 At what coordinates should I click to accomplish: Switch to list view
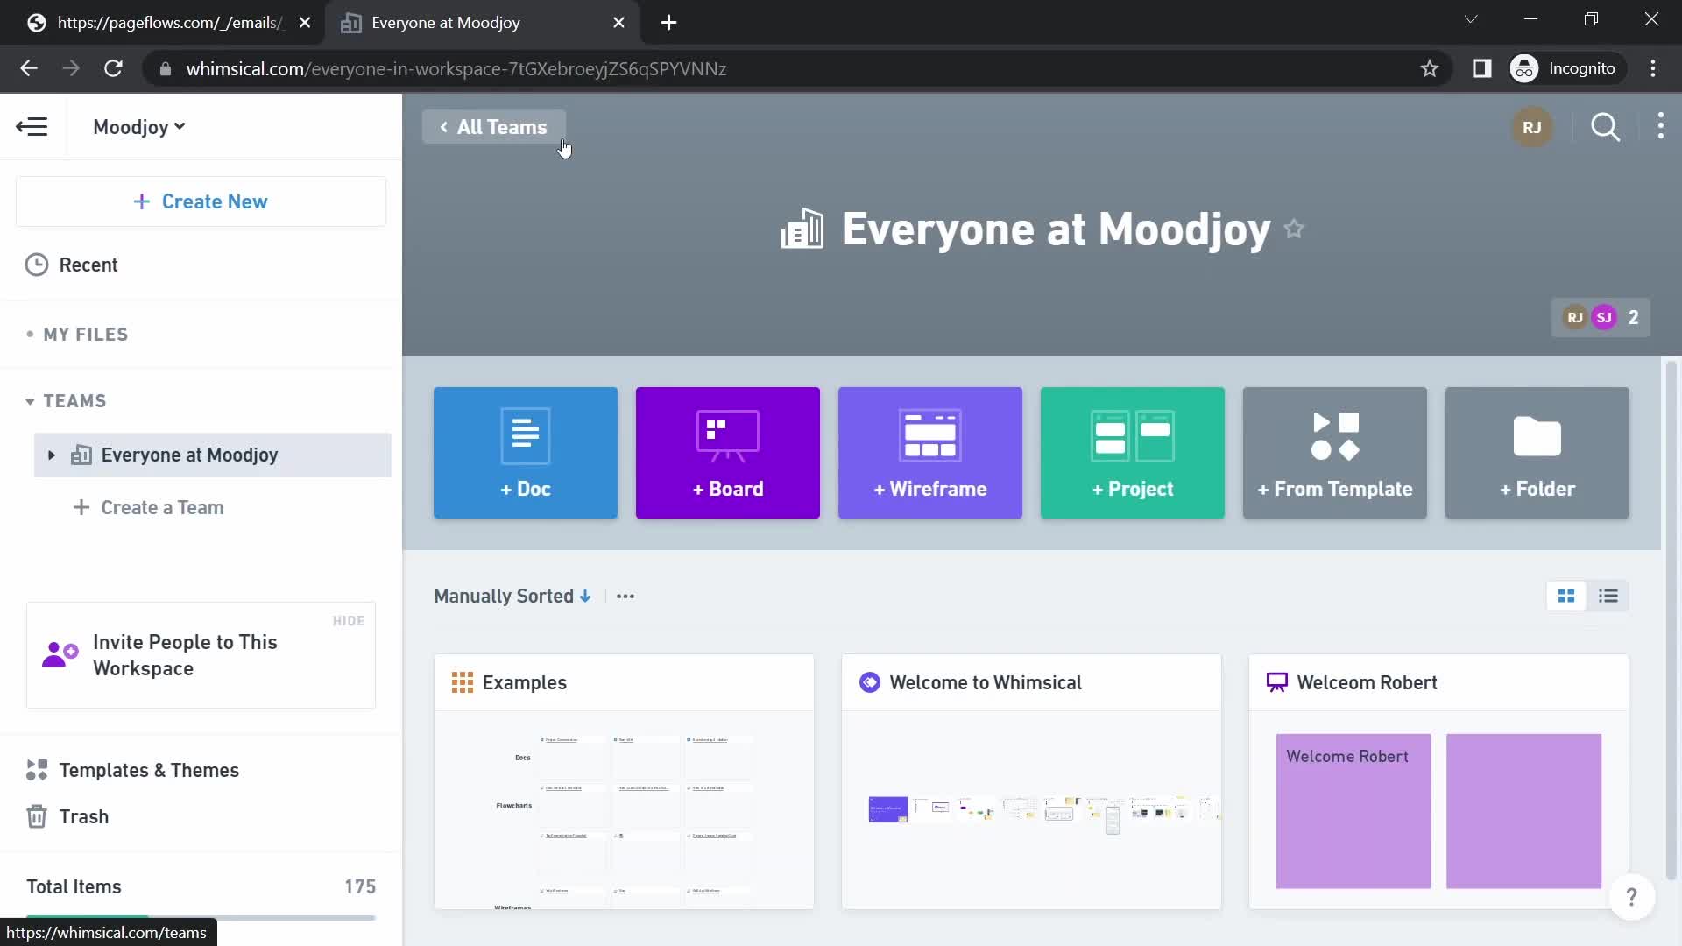tap(1608, 597)
